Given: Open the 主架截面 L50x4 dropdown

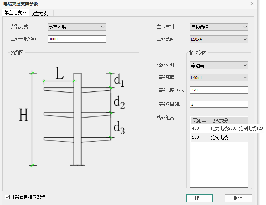Looking at the screenshot, I should (219, 39).
